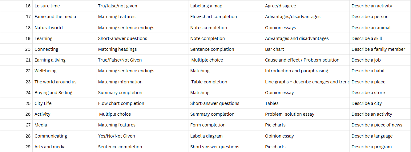Screen dimensions: 411x152
Task: Select the "Problem–solution essay" cell
Action: pos(289,114)
